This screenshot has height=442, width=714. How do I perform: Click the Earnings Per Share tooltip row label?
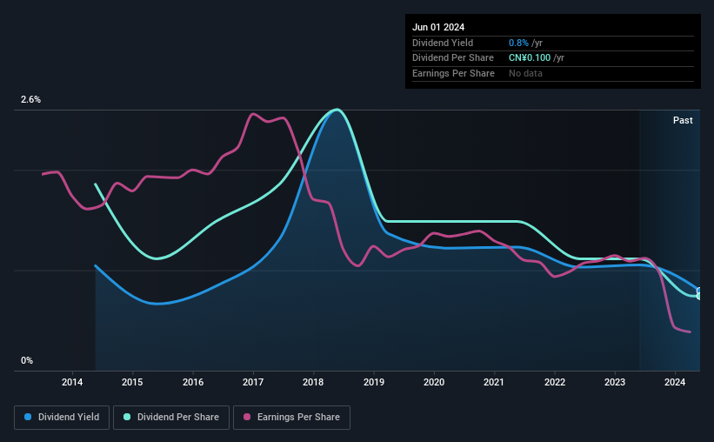[453, 73]
